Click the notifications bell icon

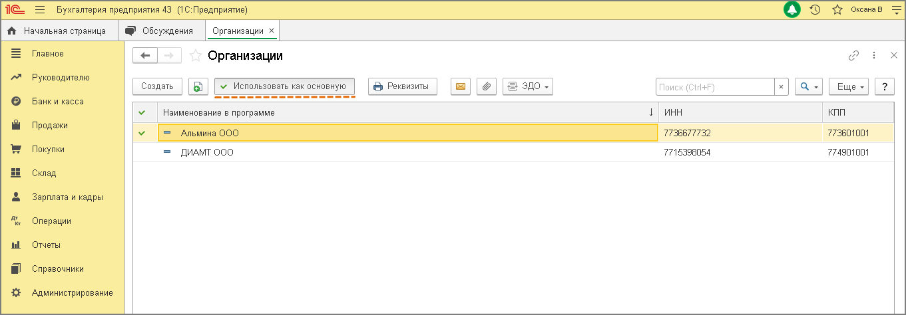click(x=792, y=10)
